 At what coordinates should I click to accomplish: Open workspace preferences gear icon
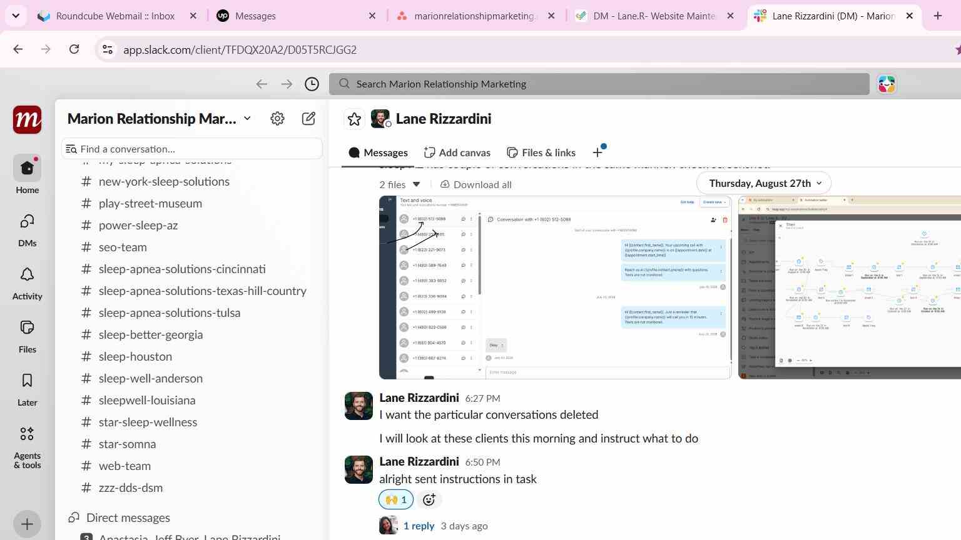[277, 119]
